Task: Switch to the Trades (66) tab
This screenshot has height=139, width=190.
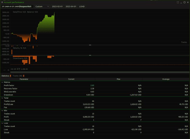Action: [18, 76]
